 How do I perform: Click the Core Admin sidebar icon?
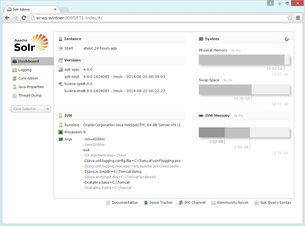pyautogui.click(x=15, y=79)
